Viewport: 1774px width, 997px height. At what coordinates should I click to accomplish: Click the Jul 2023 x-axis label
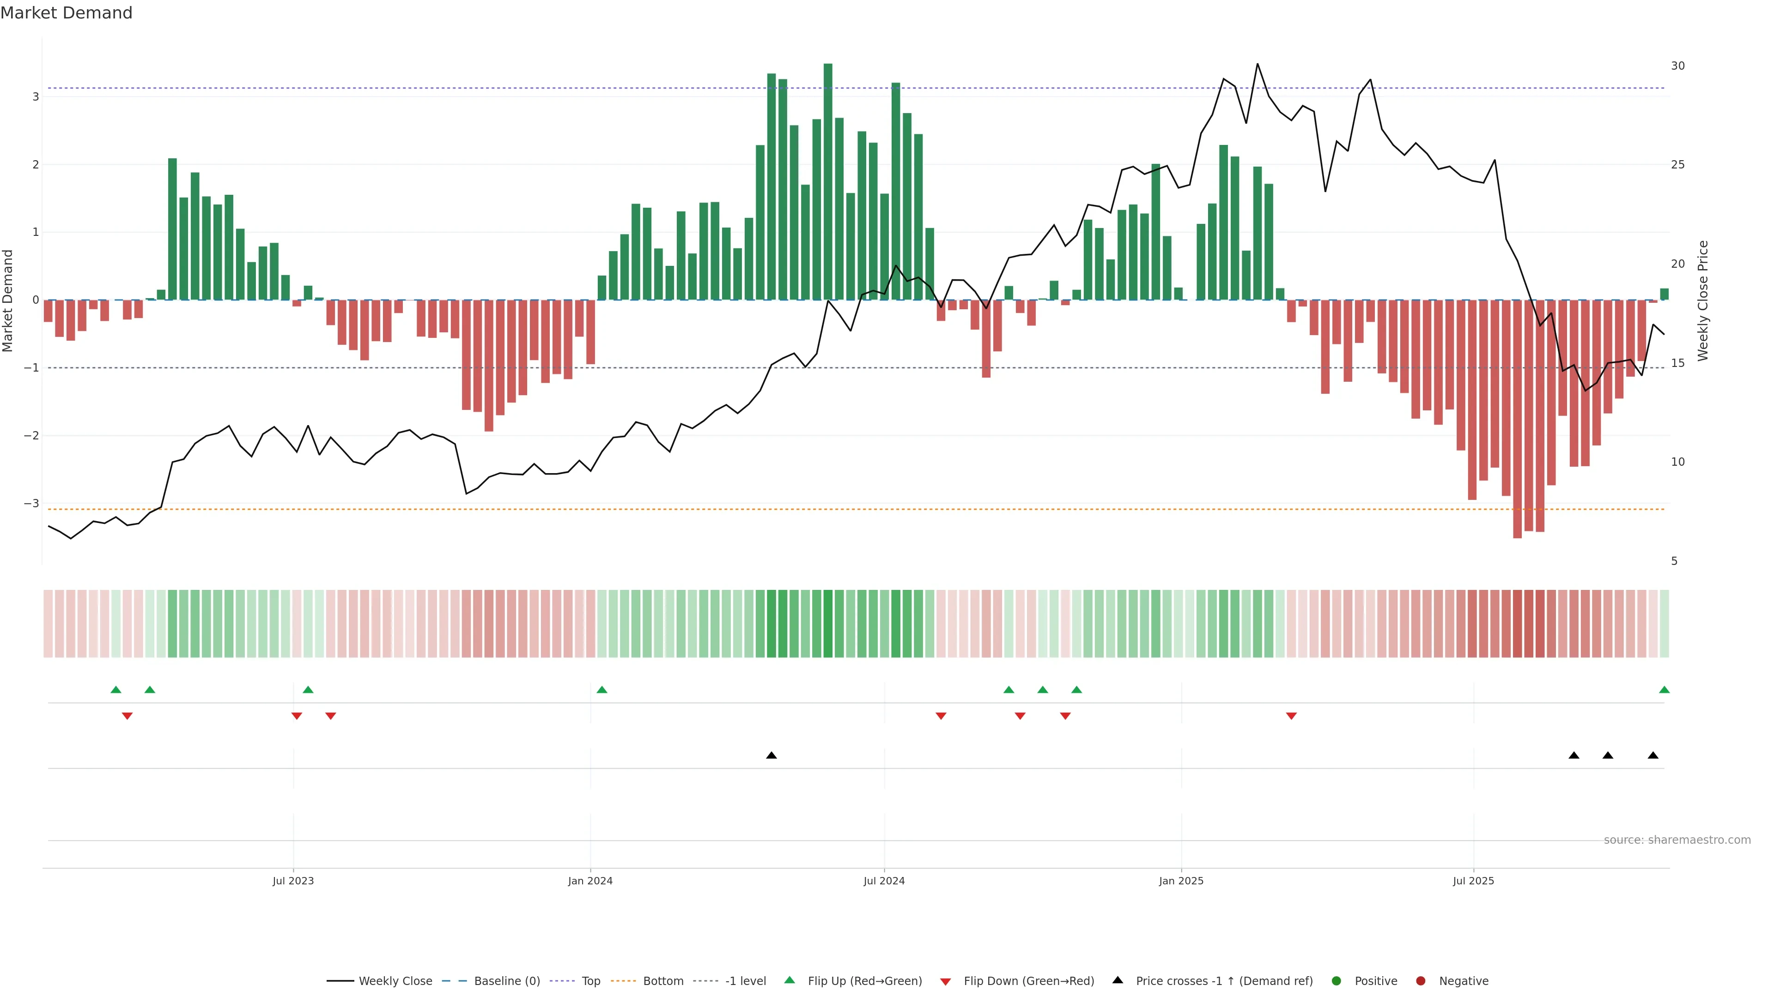click(293, 881)
